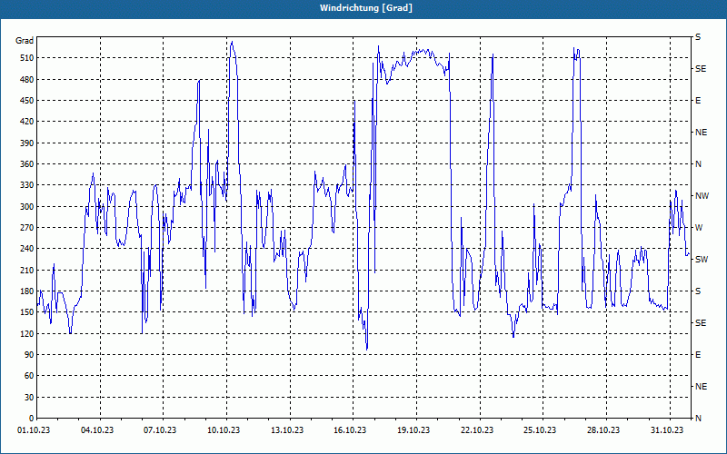Select the 210 y-axis value
This screenshot has width=727, height=454.
pyautogui.click(x=26, y=270)
